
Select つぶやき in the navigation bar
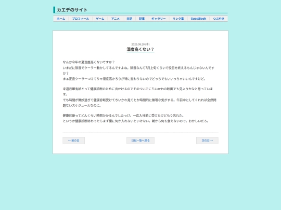point(219,19)
